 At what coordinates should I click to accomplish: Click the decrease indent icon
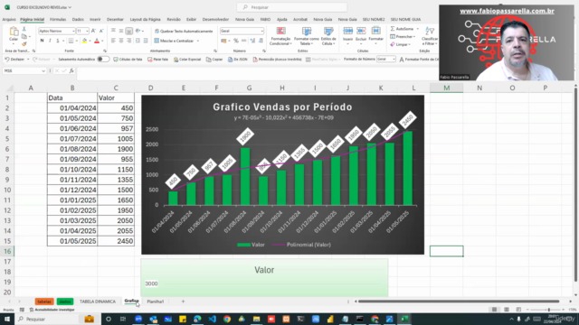[x=138, y=41]
